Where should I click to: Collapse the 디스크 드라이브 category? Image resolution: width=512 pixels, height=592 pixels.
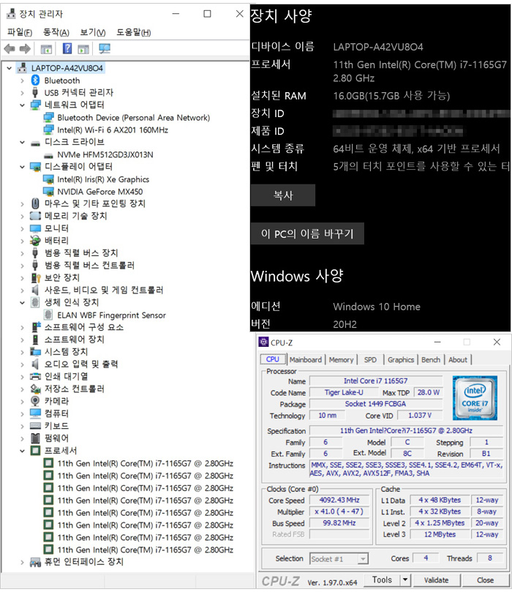22,143
